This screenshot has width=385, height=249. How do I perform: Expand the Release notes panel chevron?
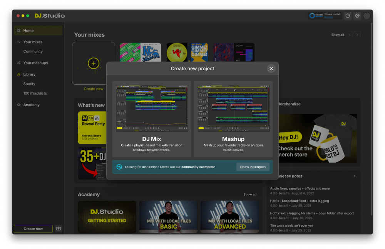(355, 176)
